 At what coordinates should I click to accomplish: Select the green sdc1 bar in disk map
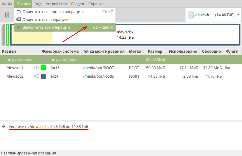[7, 35]
